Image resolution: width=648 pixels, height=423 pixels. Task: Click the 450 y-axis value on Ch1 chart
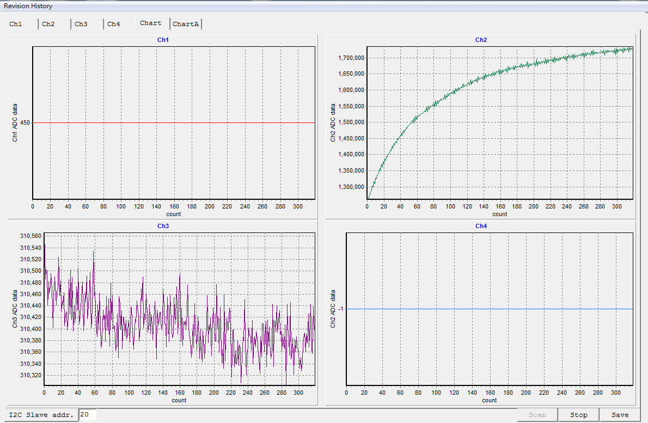point(25,122)
